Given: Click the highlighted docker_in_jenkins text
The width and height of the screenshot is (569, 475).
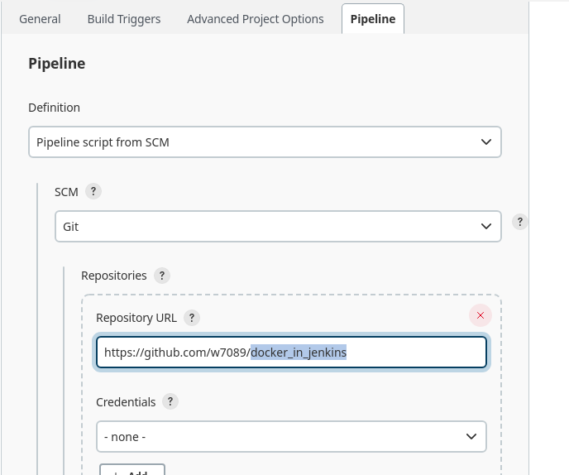Looking at the screenshot, I should (299, 353).
